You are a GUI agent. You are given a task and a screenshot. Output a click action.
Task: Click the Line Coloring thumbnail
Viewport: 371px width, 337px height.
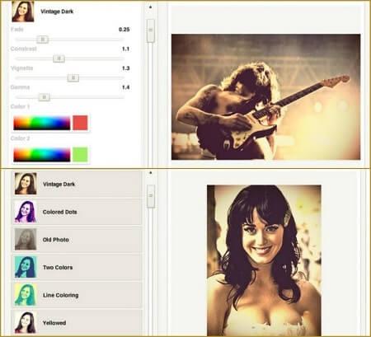click(26, 295)
